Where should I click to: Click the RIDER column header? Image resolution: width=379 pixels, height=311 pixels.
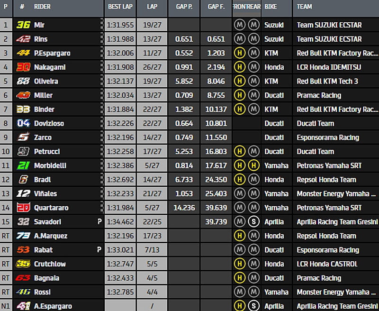42,7
